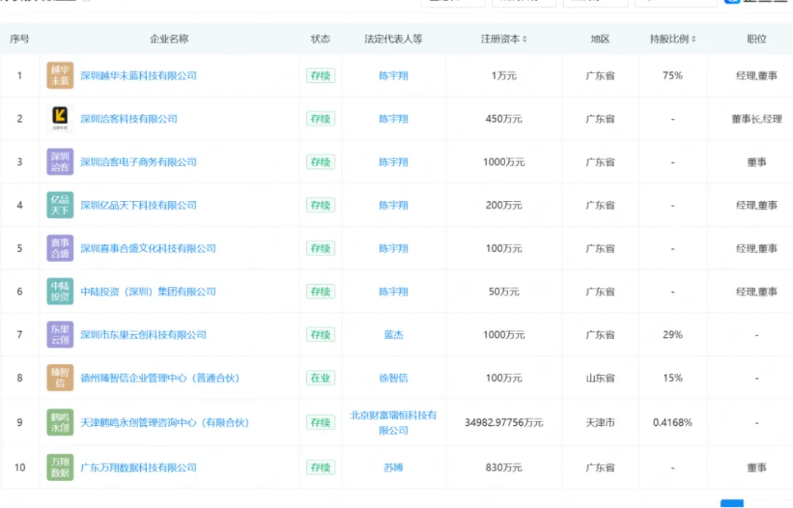
Task: Click the 徐智信 legal representative link
Action: click(394, 378)
